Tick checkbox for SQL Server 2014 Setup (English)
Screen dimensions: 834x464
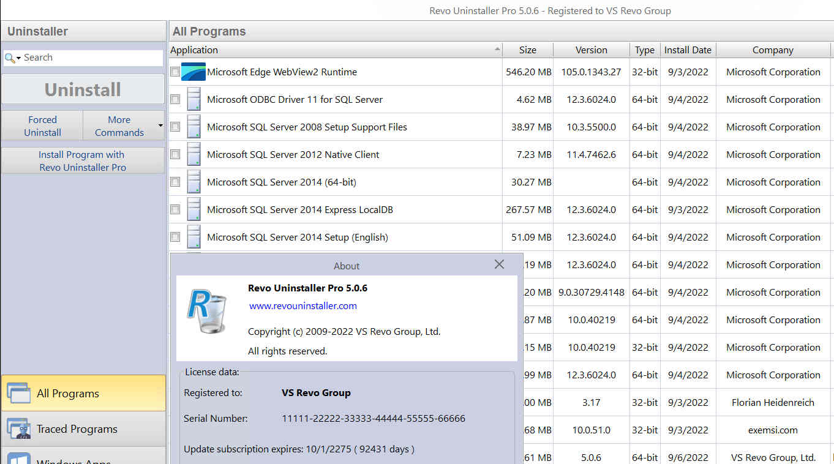pos(175,237)
